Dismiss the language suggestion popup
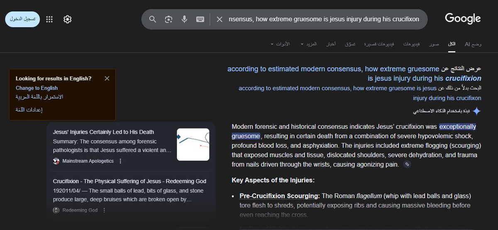 107,78
